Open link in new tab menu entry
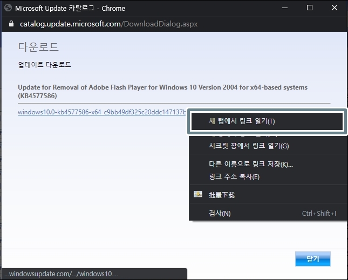 click(267, 121)
